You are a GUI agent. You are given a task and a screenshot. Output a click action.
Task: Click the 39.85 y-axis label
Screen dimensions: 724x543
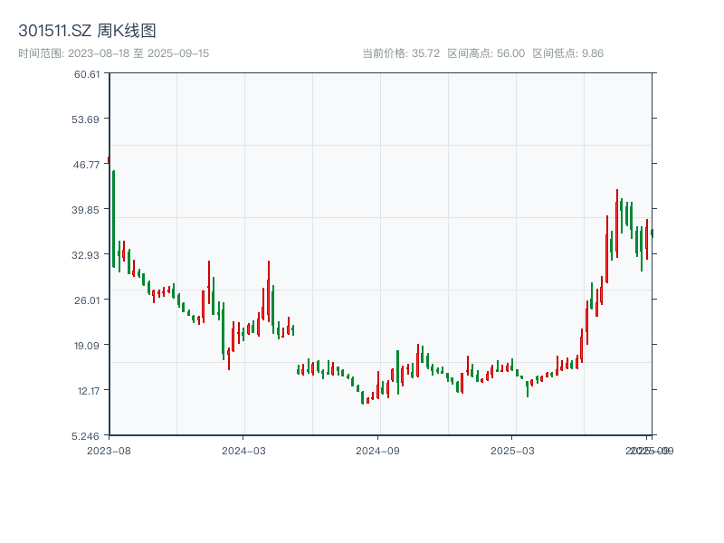point(87,210)
